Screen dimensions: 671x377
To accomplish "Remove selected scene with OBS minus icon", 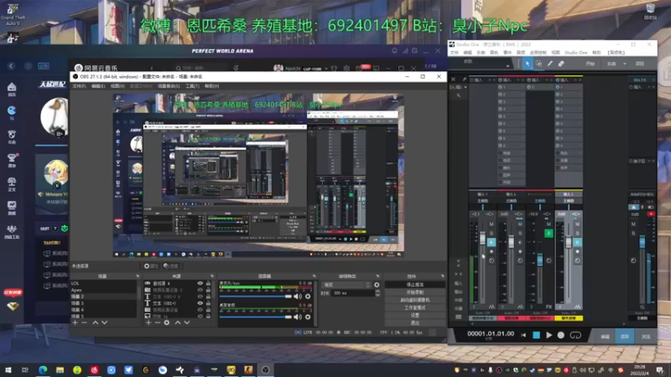I will pyautogui.click(x=85, y=323).
